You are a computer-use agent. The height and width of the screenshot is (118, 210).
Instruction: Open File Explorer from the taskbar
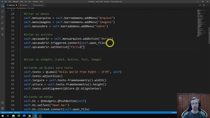tap(13, 116)
